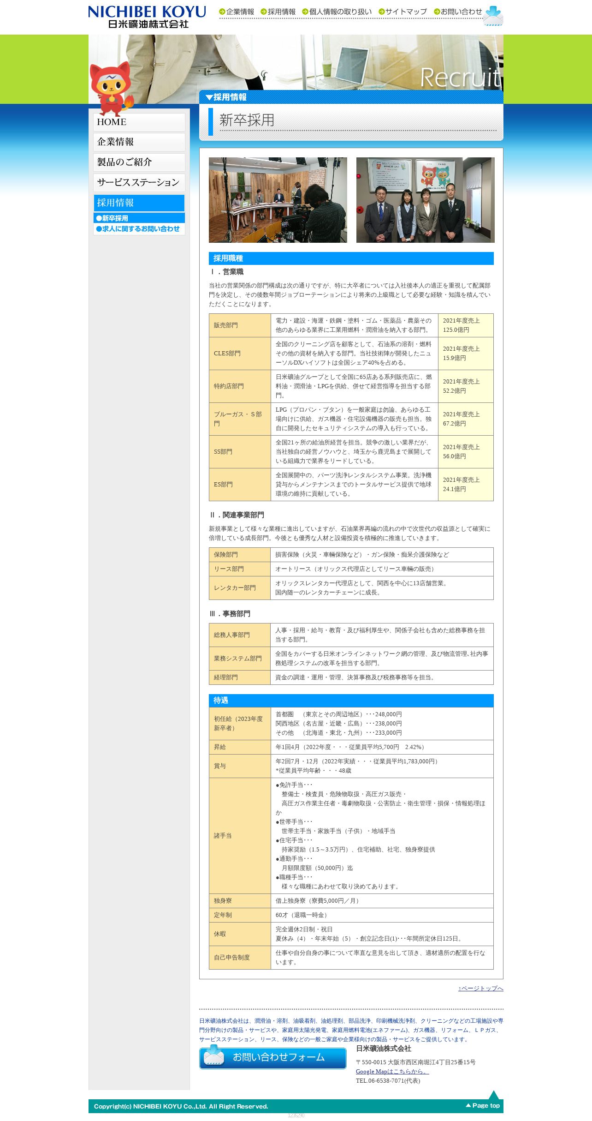Image resolution: width=592 pixels, height=1121 pixels.
Task: Click the 2021年度売上 67.2億円 cell
Action: click(466, 419)
